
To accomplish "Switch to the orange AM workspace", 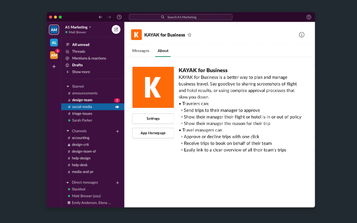I will coord(54,55).
